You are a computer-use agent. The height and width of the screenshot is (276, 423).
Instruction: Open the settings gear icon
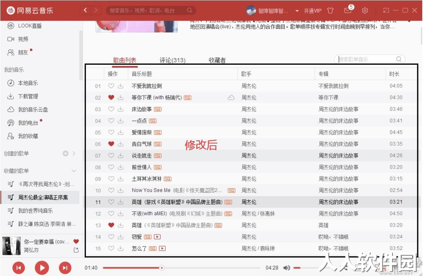pyautogui.click(x=365, y=11)
